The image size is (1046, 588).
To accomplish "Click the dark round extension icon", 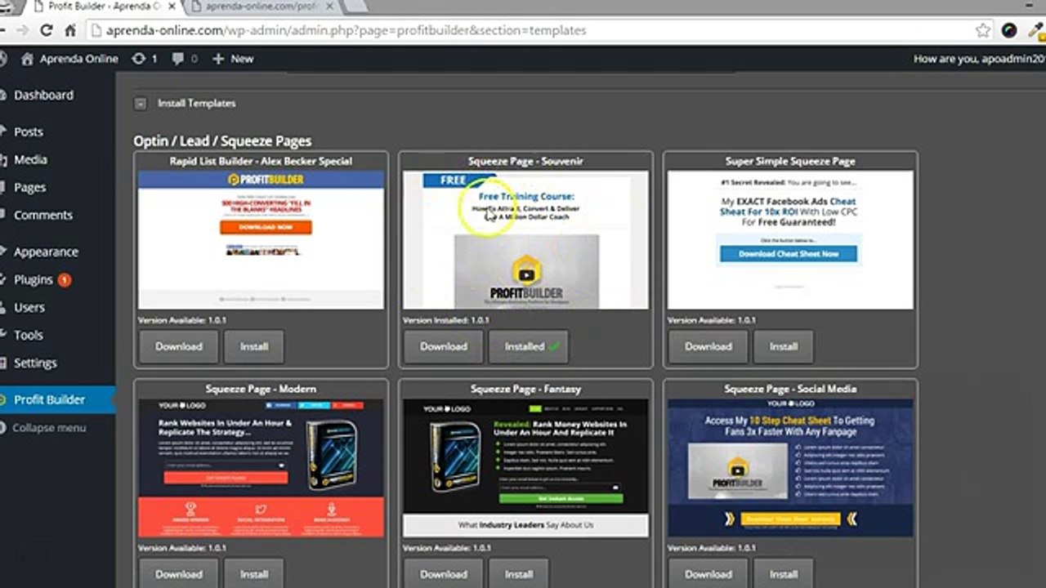I will [x=1009, y=30].
